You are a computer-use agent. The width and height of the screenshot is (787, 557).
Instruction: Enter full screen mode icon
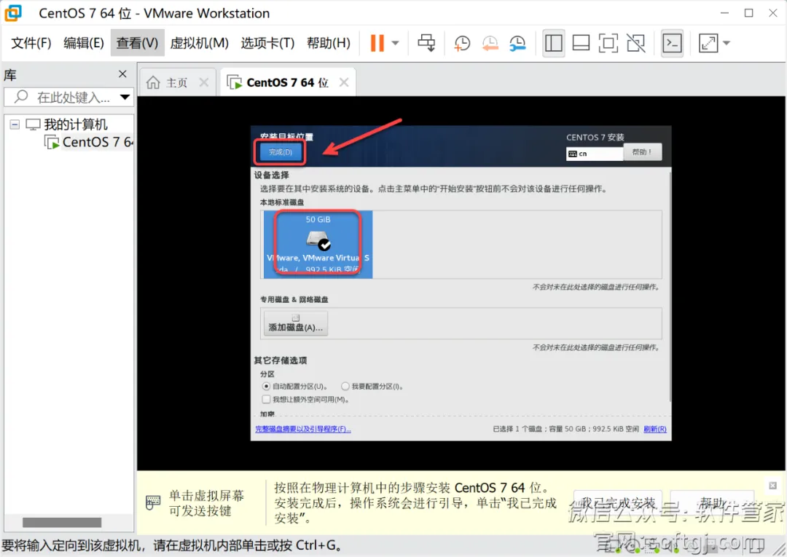[x=608, y=43]
